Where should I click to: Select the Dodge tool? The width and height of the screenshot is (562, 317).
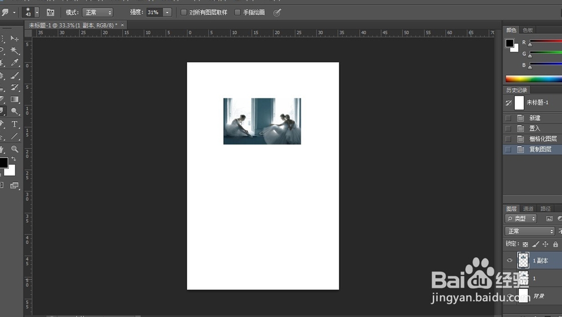15,111
